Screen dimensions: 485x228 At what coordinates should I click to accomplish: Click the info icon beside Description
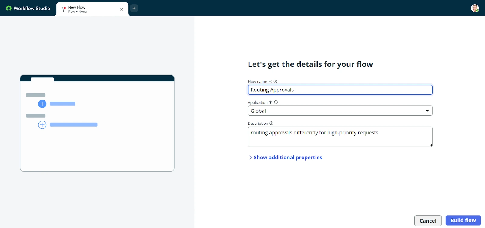[x=271, y=123]
